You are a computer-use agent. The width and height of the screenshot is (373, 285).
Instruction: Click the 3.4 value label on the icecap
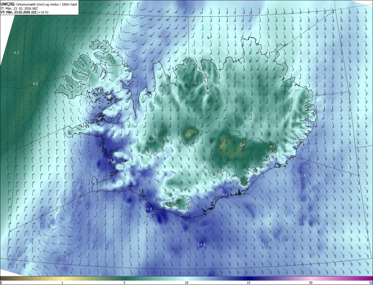coord(242,145)
